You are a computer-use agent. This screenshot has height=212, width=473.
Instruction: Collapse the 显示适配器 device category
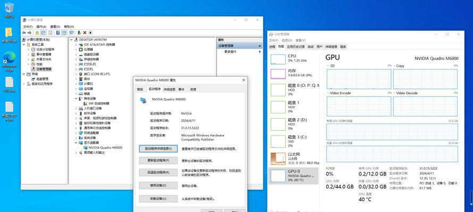(76, 143)
